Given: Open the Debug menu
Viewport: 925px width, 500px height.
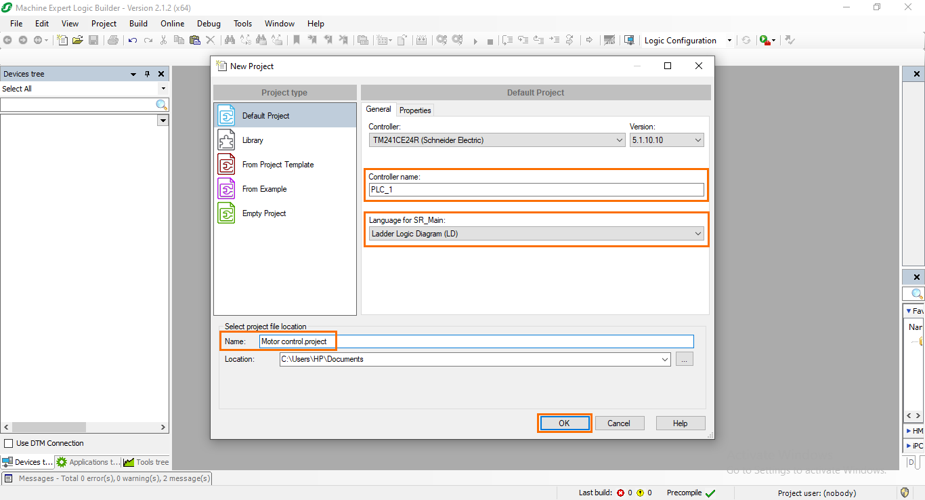Looking at the screenshot, I should pos(209,23).
